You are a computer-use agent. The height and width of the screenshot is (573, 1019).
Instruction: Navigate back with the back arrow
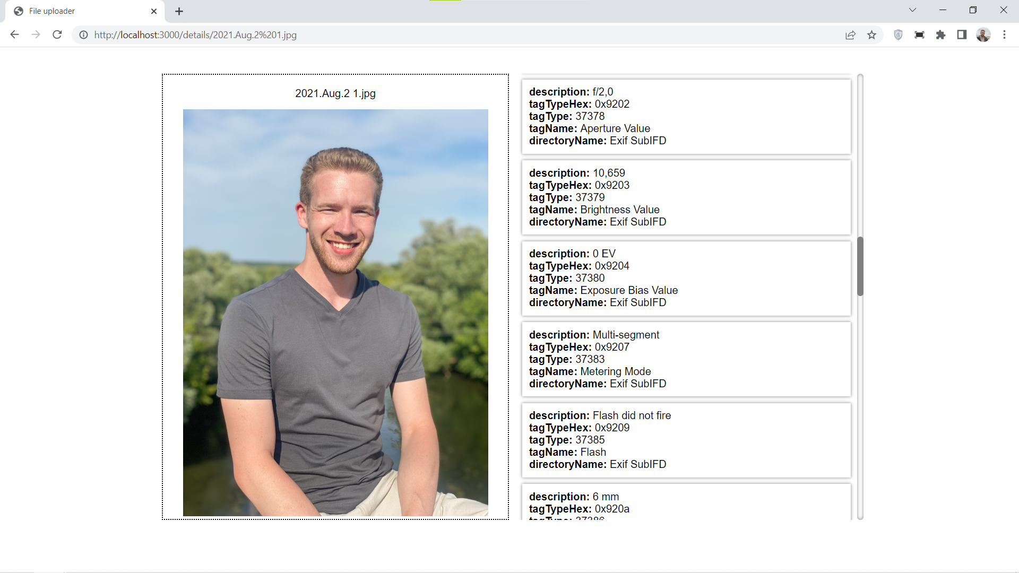coord(14,35)
